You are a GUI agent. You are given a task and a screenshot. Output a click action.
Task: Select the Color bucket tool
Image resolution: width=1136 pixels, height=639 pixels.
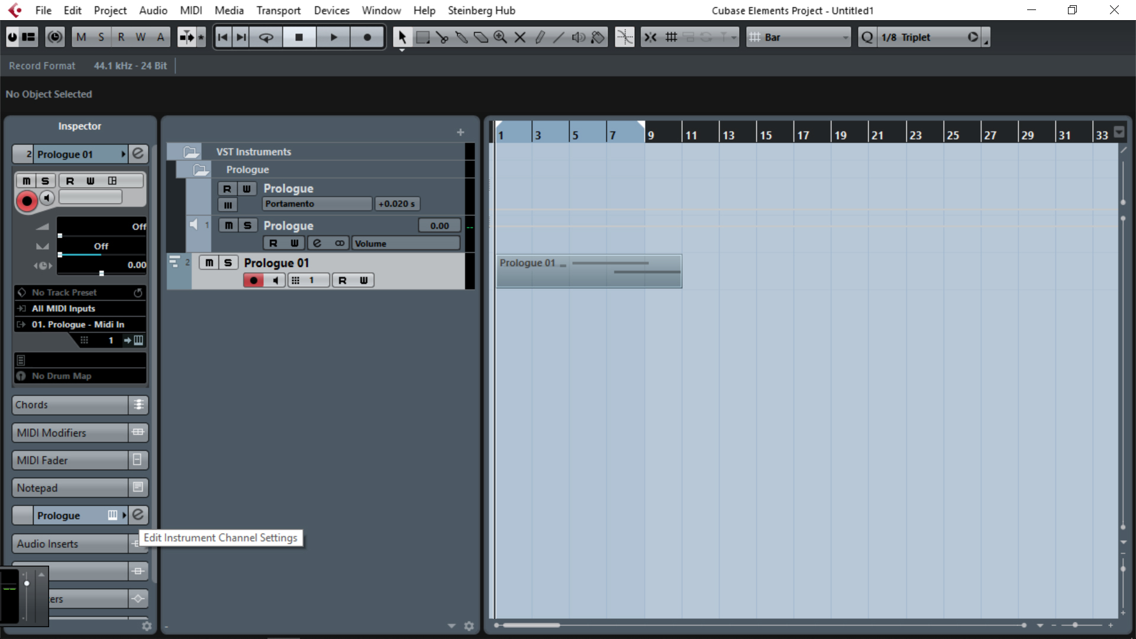click(x=598, y=37)
